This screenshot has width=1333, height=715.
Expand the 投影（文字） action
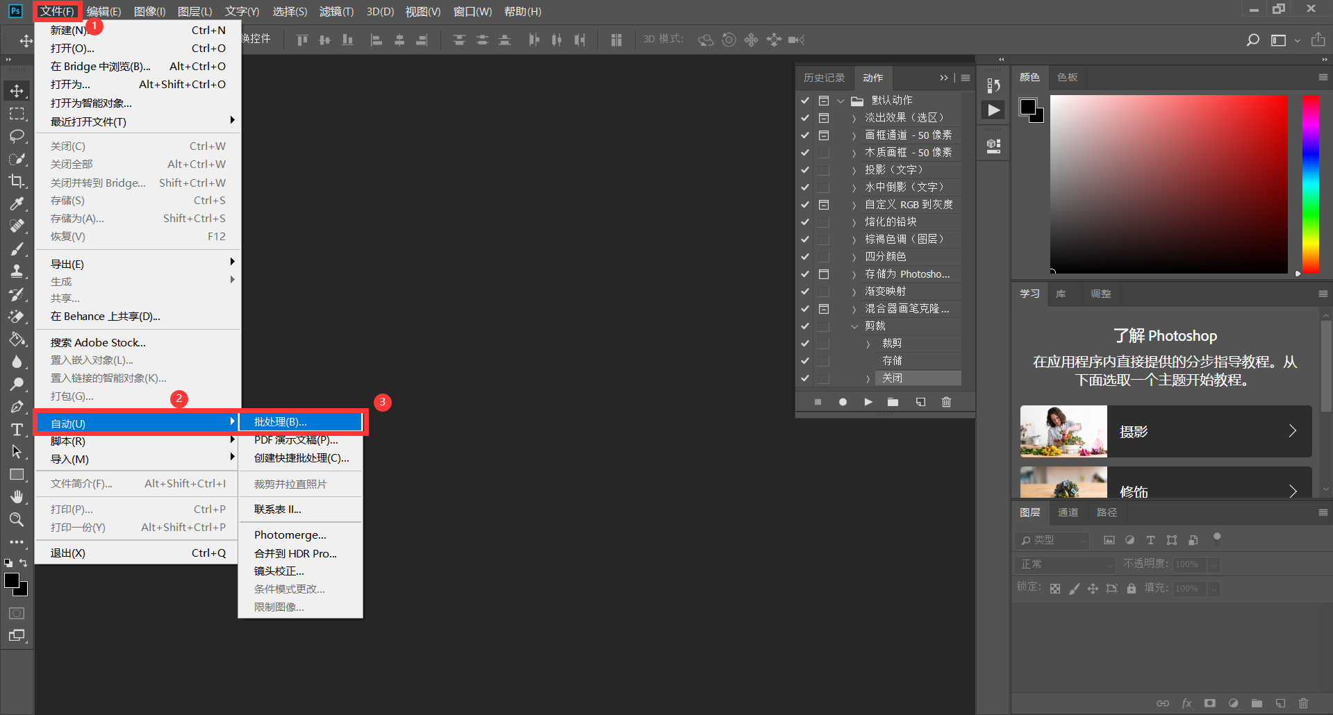[854, 170]
